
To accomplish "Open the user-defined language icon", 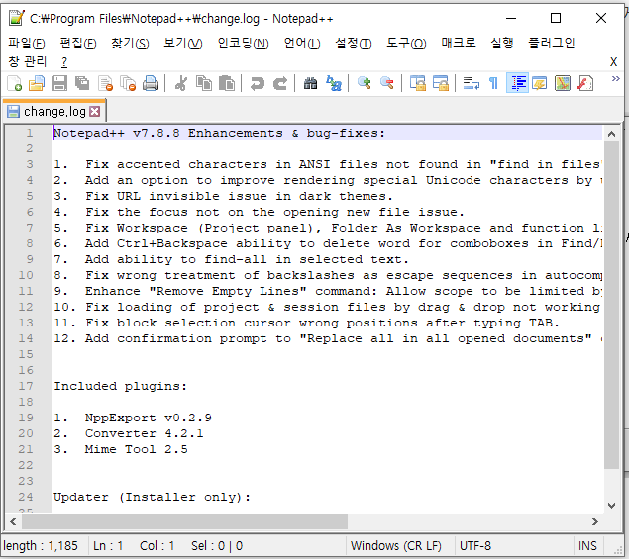I will coord(540,83).
